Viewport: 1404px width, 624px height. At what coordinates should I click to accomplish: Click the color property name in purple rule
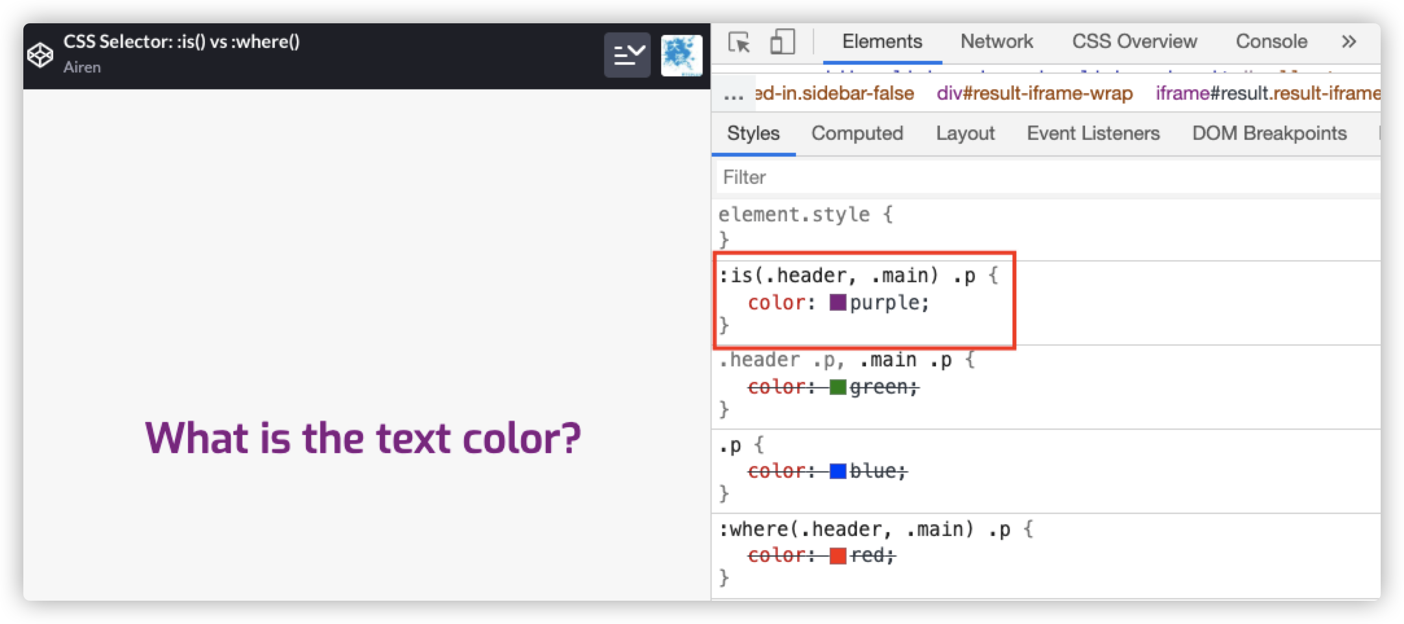point(776,303)
